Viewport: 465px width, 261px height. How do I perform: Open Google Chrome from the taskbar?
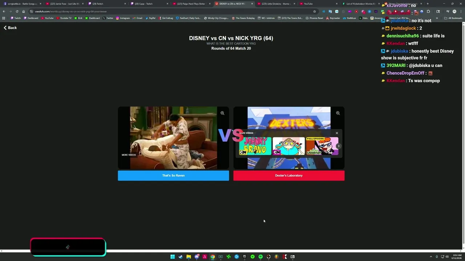tap(213, 257)
